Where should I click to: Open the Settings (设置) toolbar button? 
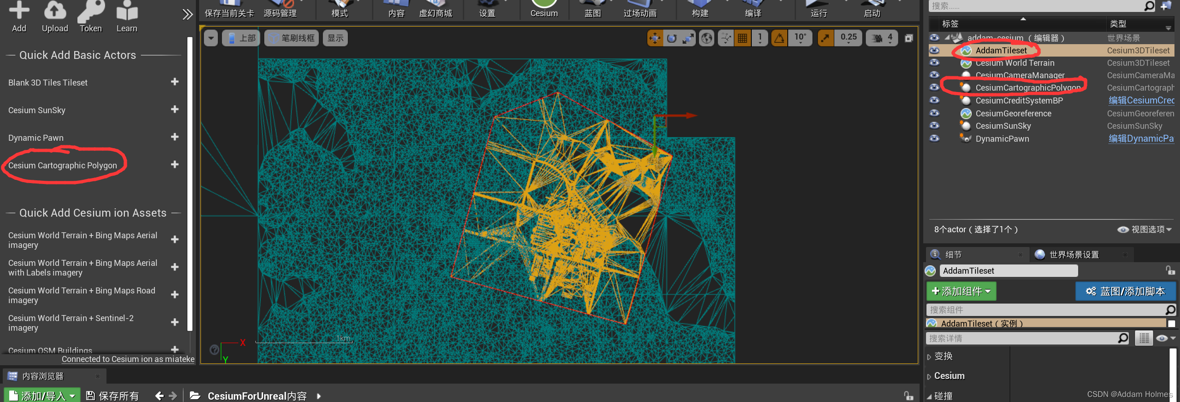[x=487, y=9]
